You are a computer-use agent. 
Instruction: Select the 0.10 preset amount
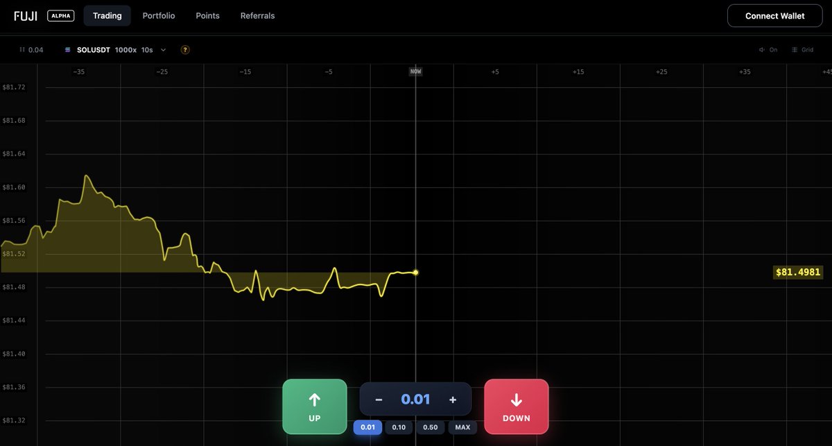[399, 427]
